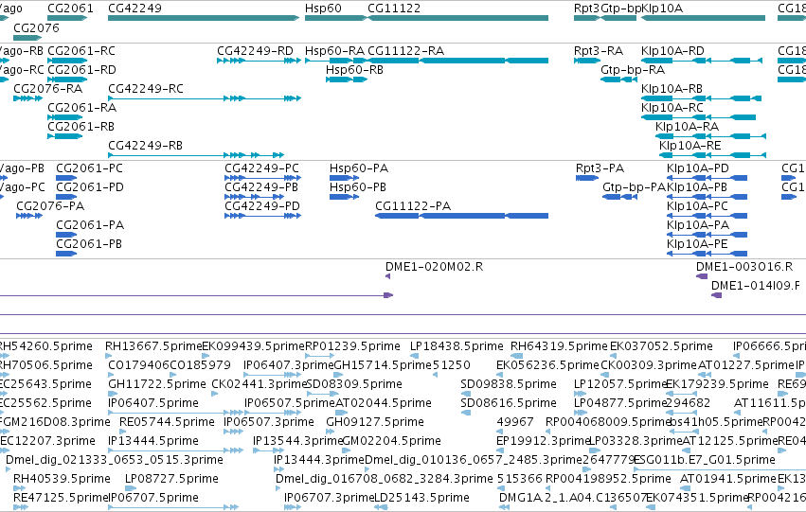Select the Klp10A-RD transcript
Screen dimensions: 806x512
click(x=702, y=61)
